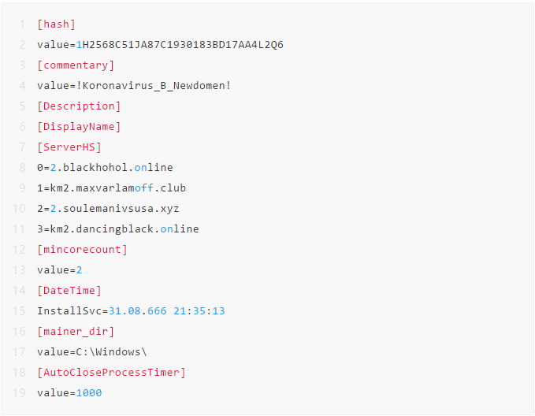
Task: Click the [commentary] section header
Action: tap(76, 65)
